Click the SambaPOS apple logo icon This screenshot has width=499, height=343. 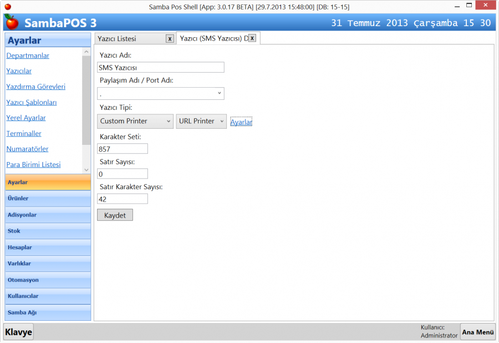[x=12, y=22]
